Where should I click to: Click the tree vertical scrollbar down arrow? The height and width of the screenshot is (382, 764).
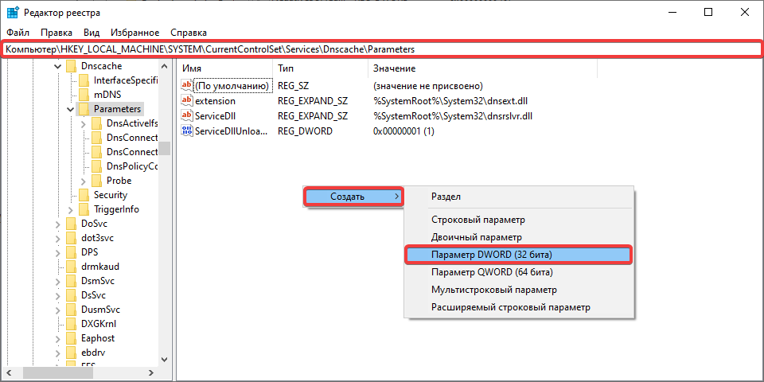[165, 359]
